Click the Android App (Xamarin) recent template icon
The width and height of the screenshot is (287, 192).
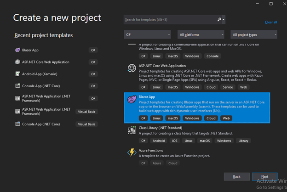17,74
